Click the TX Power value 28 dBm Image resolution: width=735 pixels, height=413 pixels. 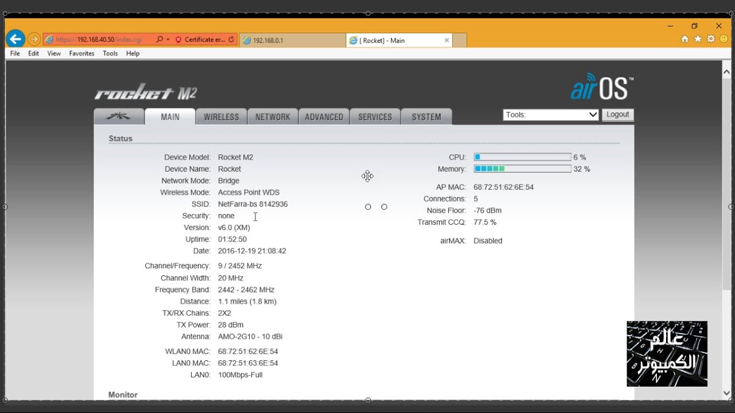pos(231,325)
